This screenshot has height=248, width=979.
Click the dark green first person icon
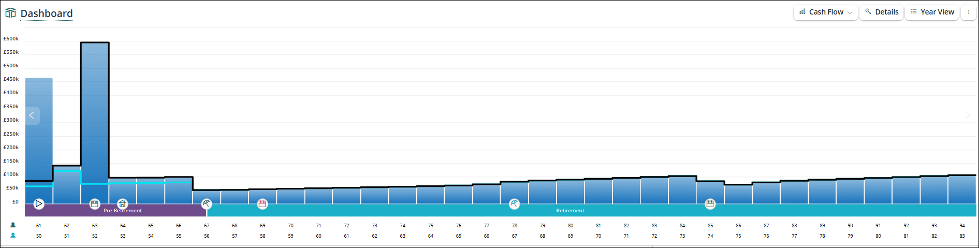point(13,225)
